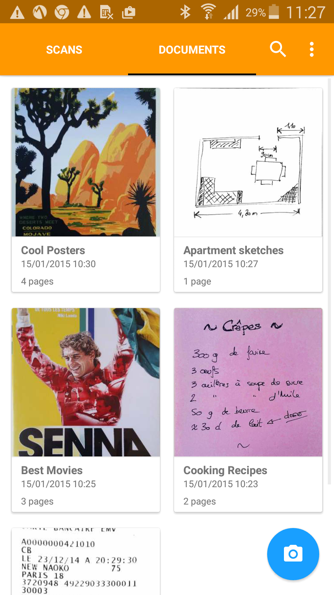Screen dimensions: 334x595
Task: Tap the first warning triangle notification icon
Action: click(x=17, y=13)
